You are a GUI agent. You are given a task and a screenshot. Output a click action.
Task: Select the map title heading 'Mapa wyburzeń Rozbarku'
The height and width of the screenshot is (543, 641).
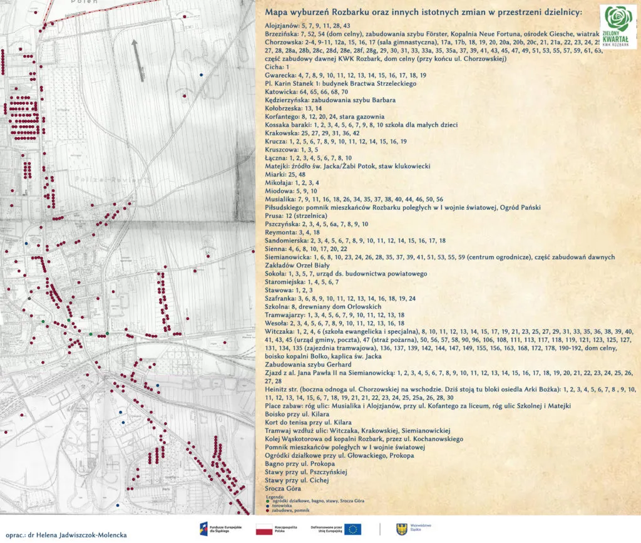[x=423, y=13]
